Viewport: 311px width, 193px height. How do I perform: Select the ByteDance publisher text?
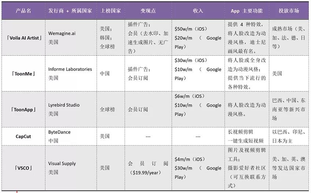point(59,132)
